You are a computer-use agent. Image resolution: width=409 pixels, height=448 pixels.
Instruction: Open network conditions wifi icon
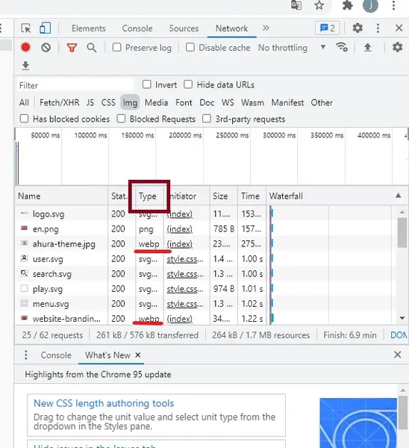[342, 47]
